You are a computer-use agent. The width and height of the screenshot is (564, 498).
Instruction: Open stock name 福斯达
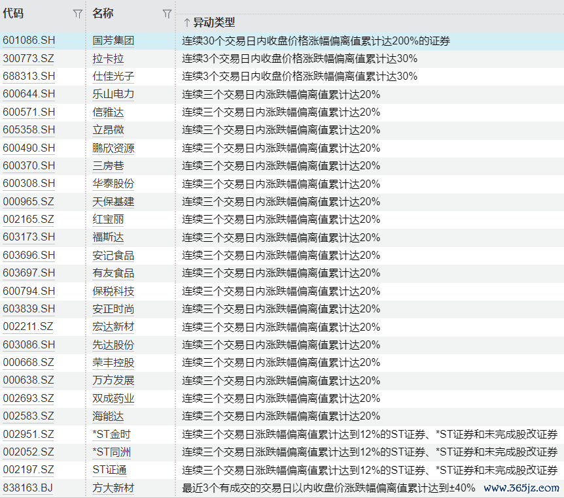pyautogui.click(x=108, y=237)
